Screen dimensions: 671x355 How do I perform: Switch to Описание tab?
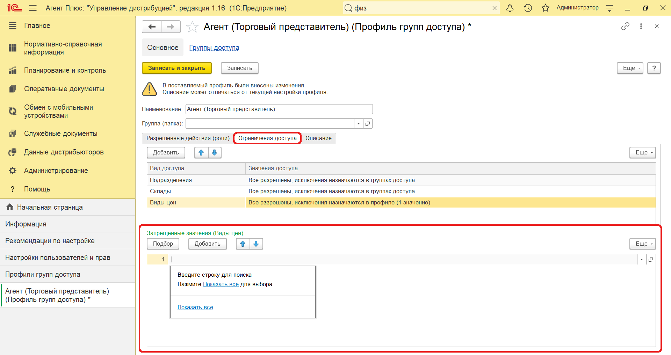[x=318, y=138]
